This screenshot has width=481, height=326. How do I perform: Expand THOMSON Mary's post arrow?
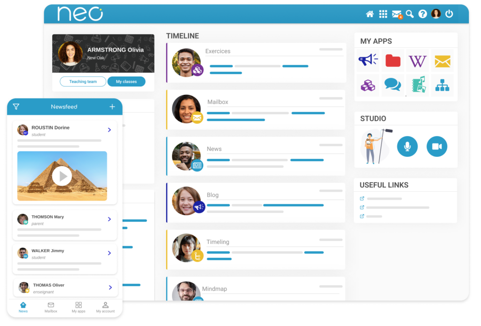click(109, 219)
